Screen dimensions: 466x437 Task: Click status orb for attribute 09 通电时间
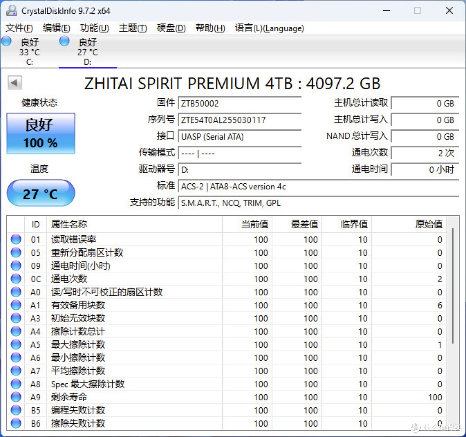16,265
